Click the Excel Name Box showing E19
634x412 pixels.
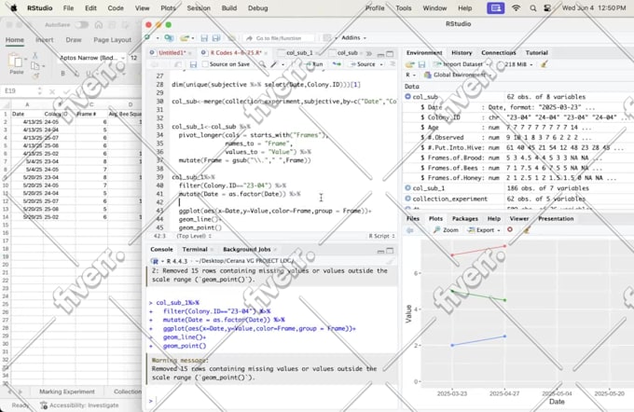coord(19,91)
